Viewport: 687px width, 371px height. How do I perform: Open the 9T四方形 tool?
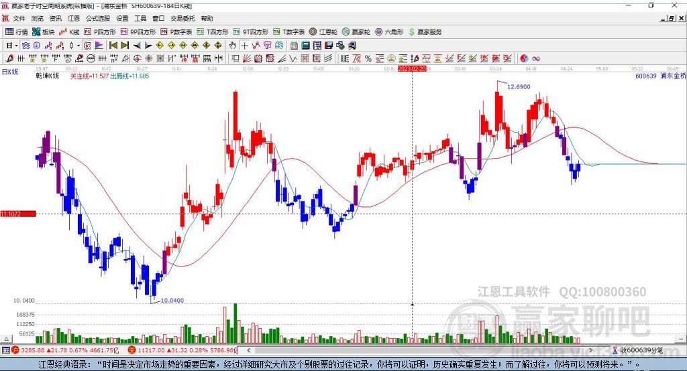[251, 32]
